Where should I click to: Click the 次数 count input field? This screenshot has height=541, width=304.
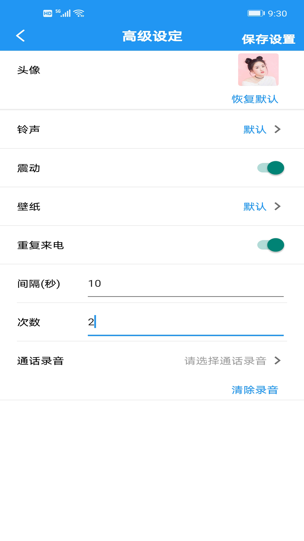click(x=185, y=322)
